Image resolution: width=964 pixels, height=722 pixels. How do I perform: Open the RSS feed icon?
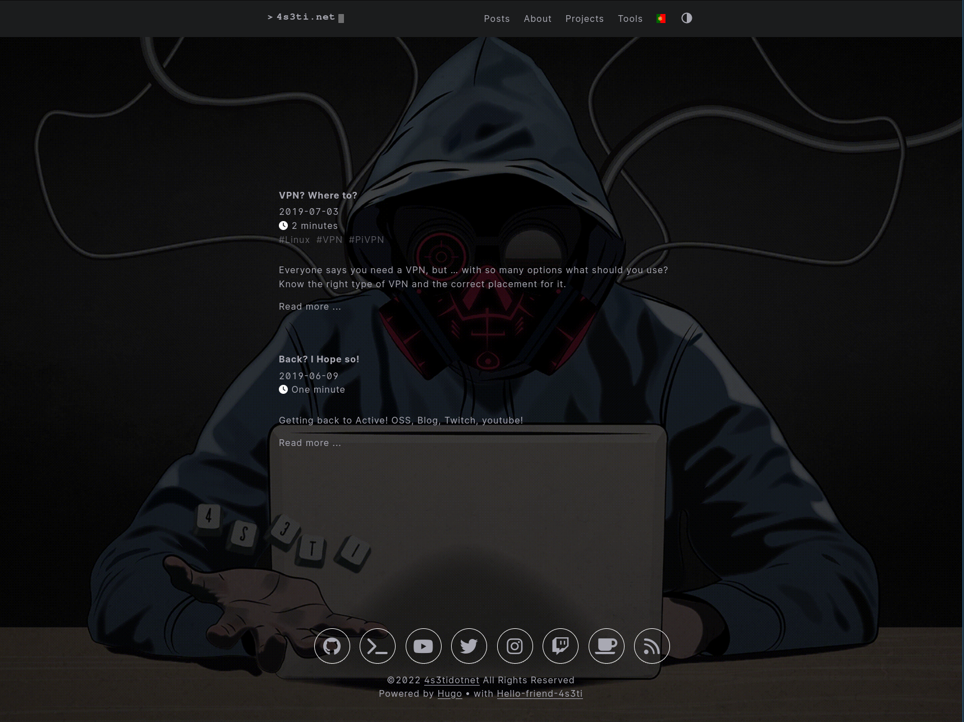click(x=651, y=646)
